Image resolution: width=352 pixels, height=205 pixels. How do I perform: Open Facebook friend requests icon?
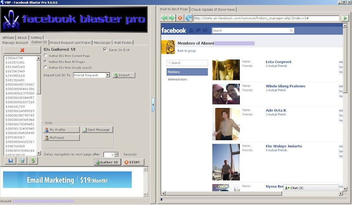pos(191,30)
